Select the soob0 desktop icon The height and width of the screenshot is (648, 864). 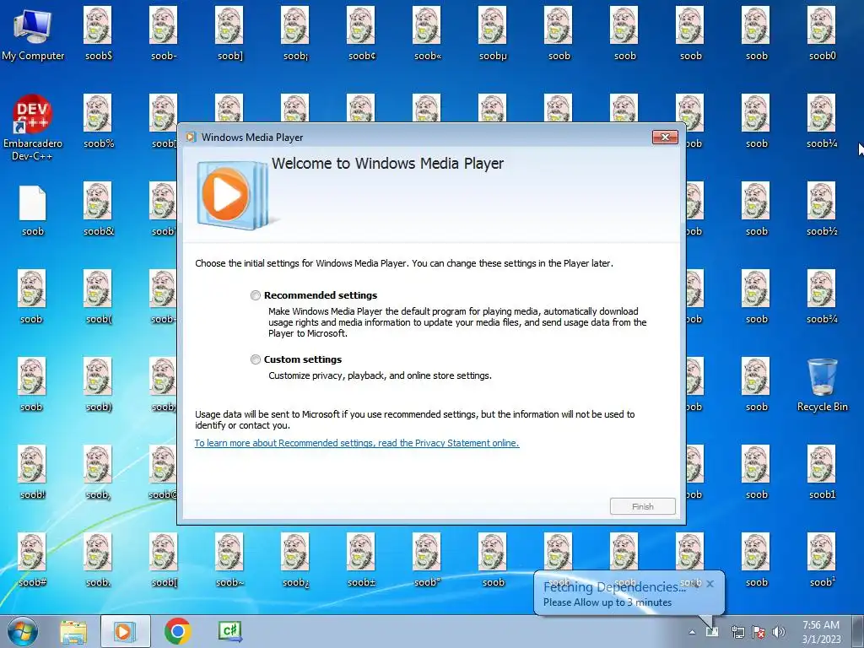(x=822, y=33)
